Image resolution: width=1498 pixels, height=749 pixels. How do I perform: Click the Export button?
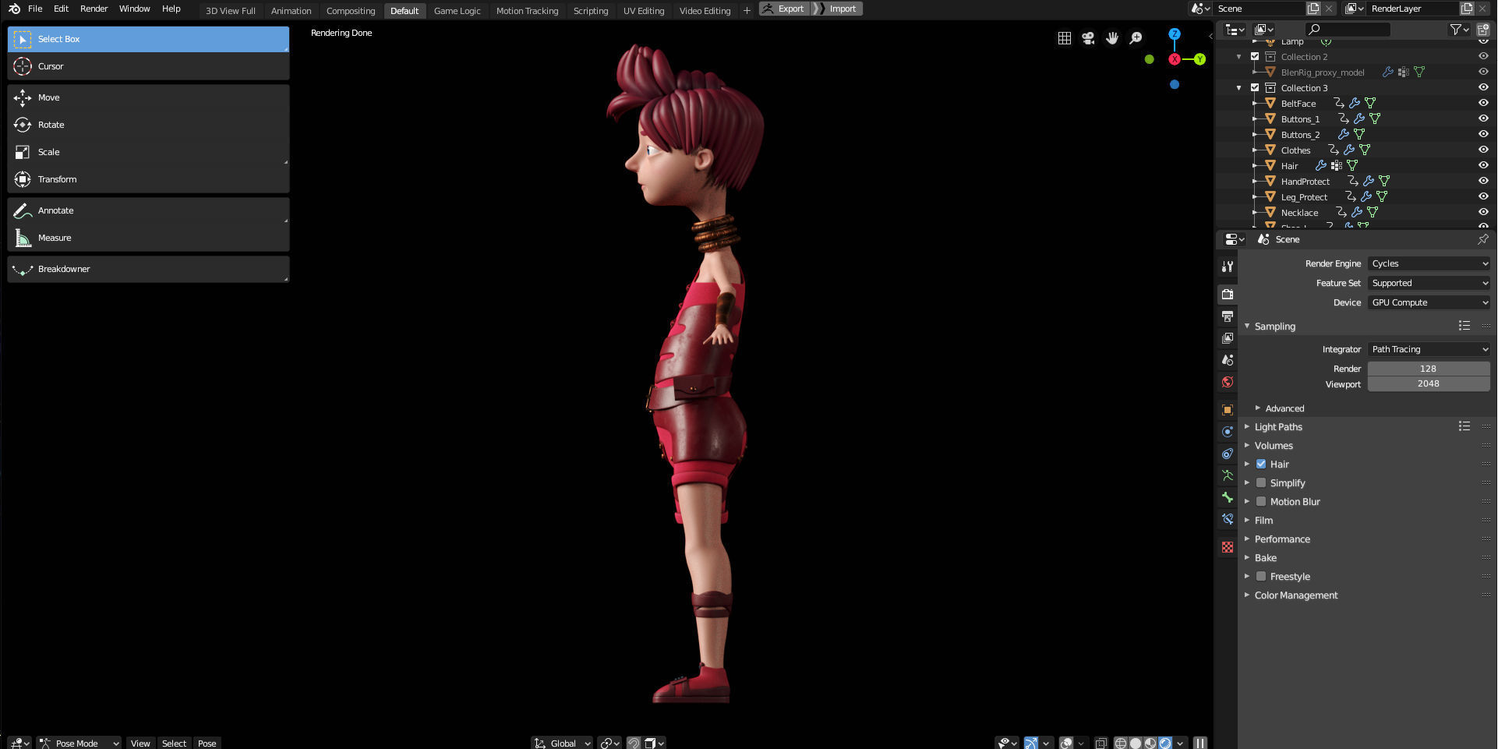[x=783, y=9]
